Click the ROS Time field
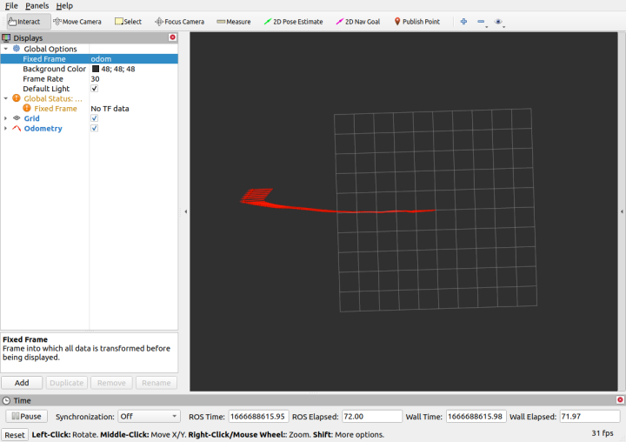 (x=258, y=417)
